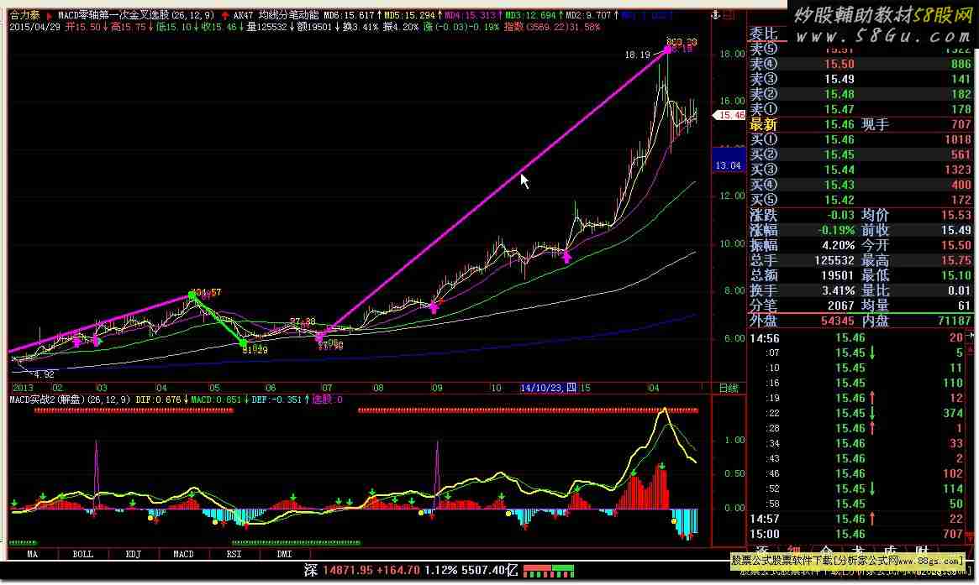Click the small red icon beside the anchor
The width and height of the screenshot is (979, 585).
[x=729, y=14]
